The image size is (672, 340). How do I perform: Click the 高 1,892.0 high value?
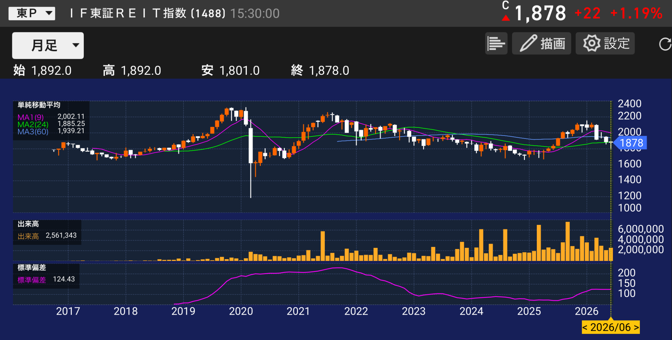click(132, 71)
